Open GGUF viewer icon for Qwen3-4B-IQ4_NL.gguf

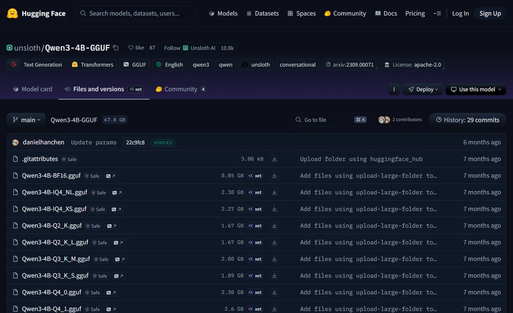coord(117,192)
